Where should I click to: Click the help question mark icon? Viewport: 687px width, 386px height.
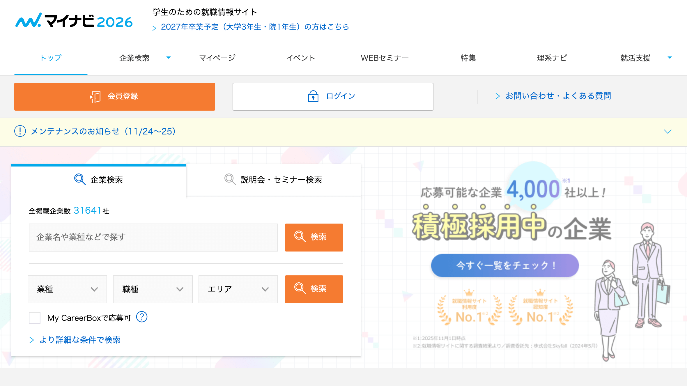[x=142, y=317]
